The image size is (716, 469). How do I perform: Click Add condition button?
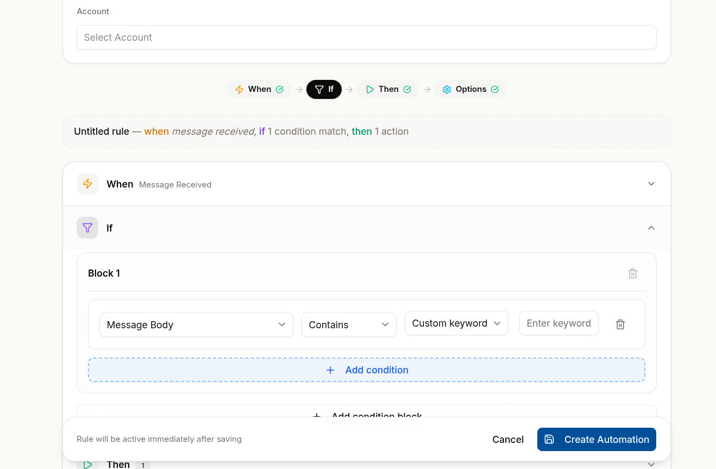pyautogui.click(x=367, y=370)
